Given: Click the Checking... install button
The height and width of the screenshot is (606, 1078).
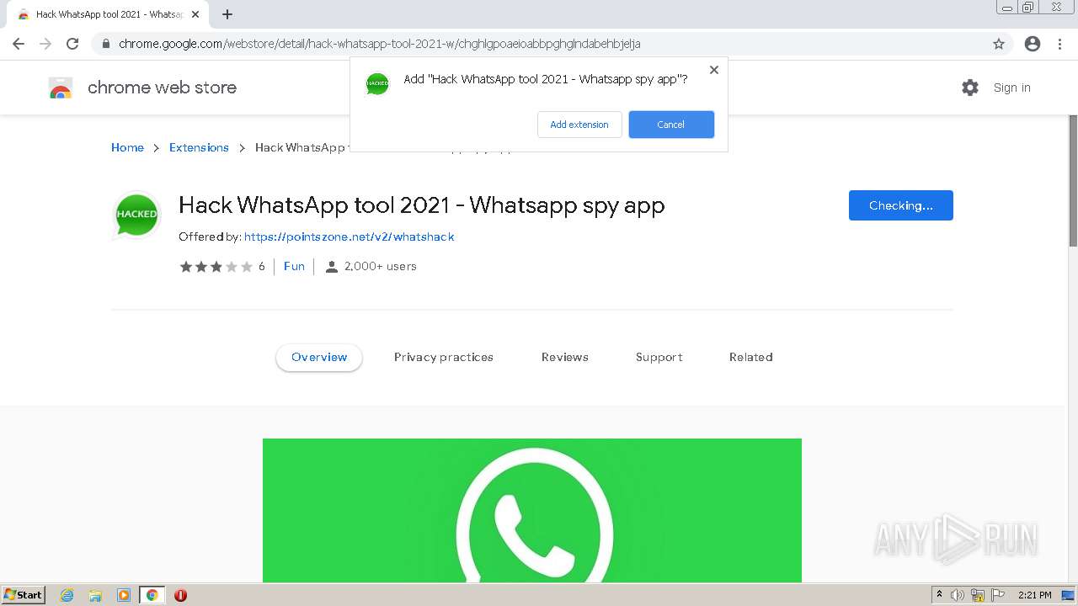Looking at the screenshot, I should 901,205.
